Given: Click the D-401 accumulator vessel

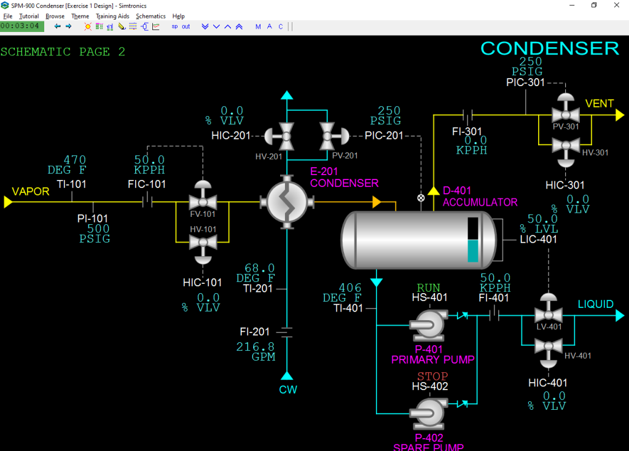Looking at the screenshot, I should click(x=419, y=240).
